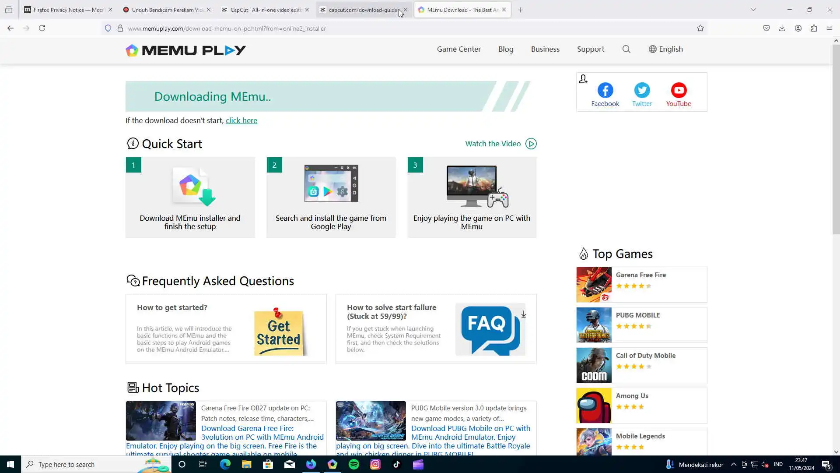Screen dimensions: 840x473
Task: Open the Firefox Extensions puzzle icon
Action: pos(814,28)
